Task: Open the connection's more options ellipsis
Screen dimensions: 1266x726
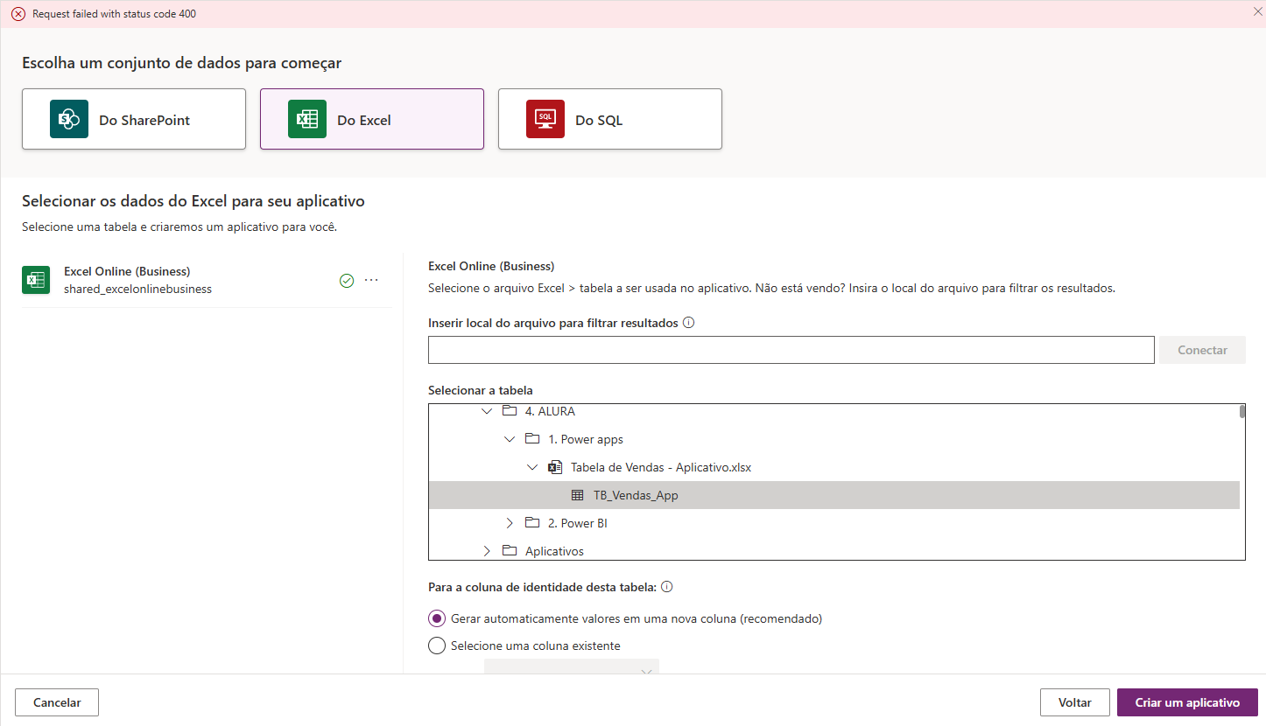Action: pyautogui.click(x=371, y=280)
